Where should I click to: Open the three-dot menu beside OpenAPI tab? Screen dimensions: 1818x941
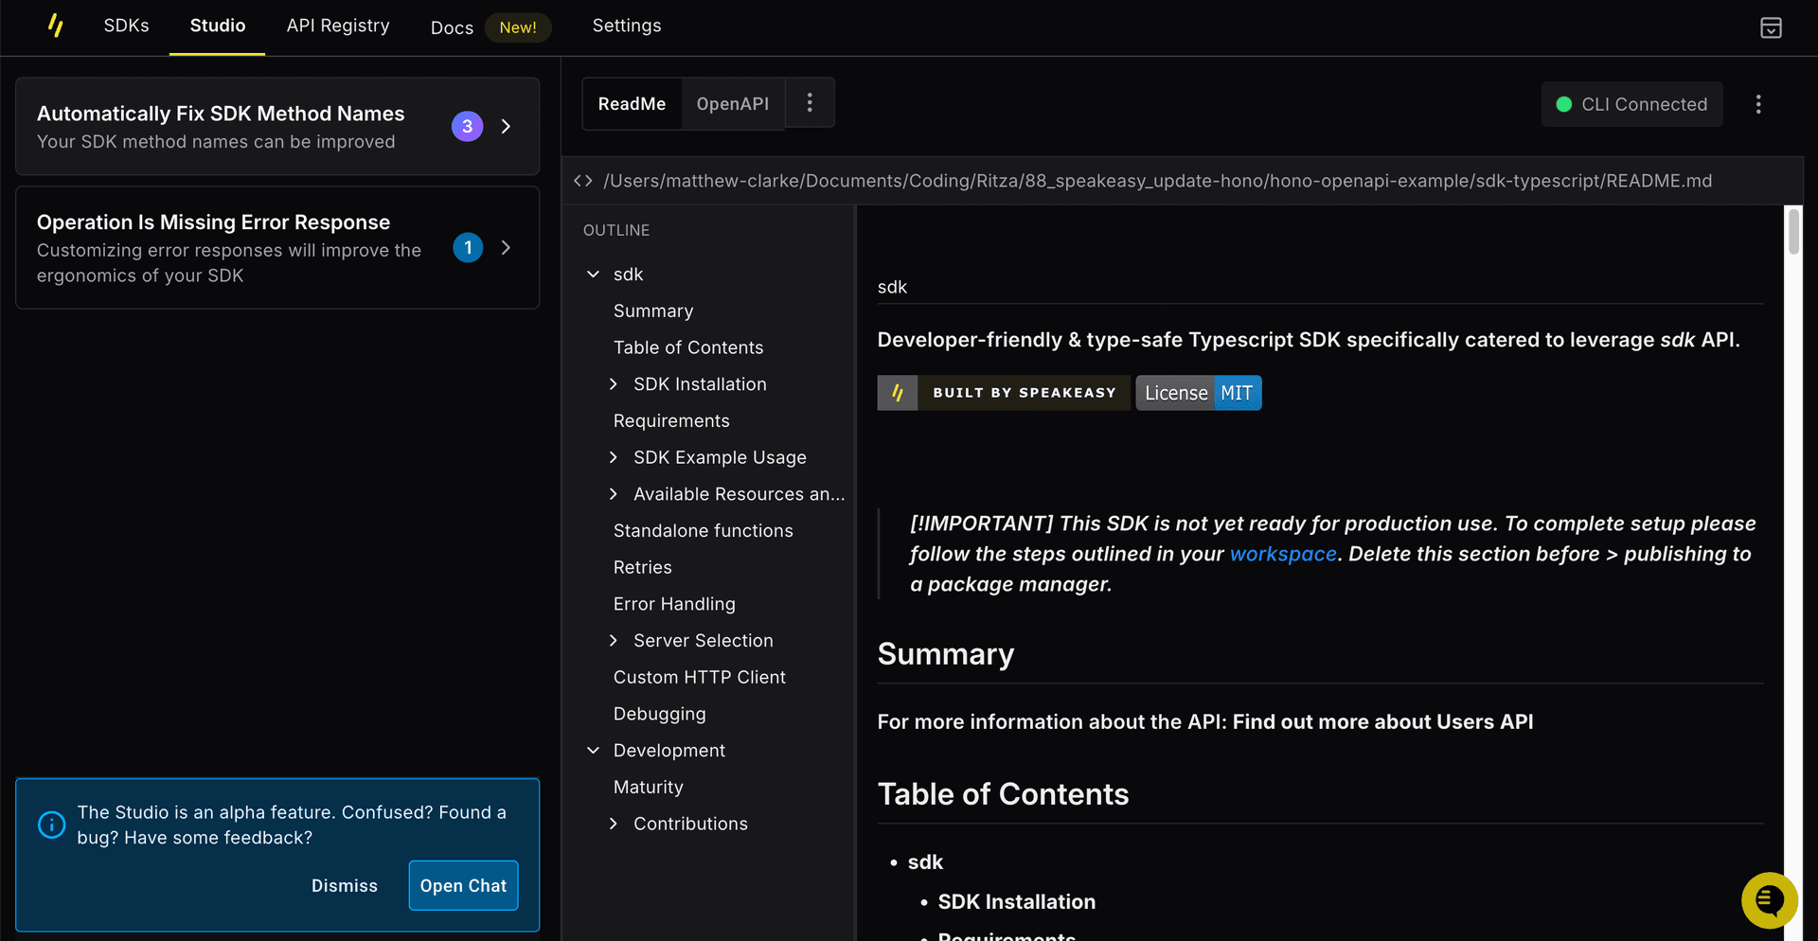(x=810, y=103)
